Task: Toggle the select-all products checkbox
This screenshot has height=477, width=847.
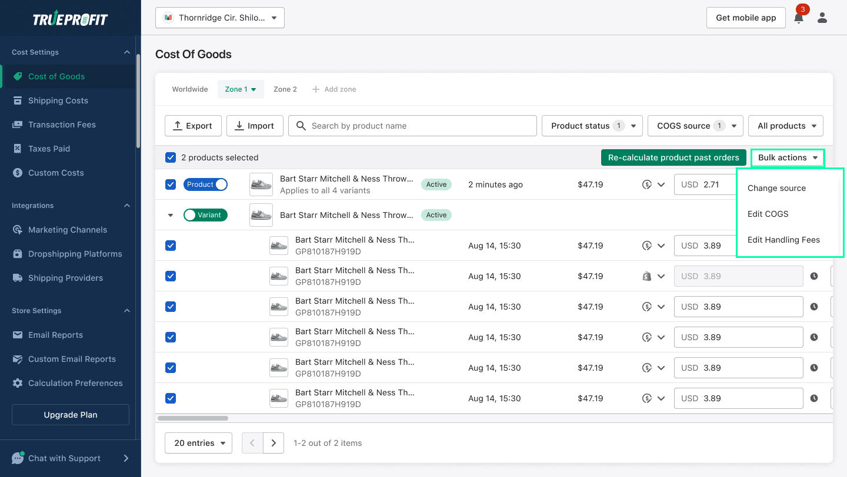Action: coord(171,157)
